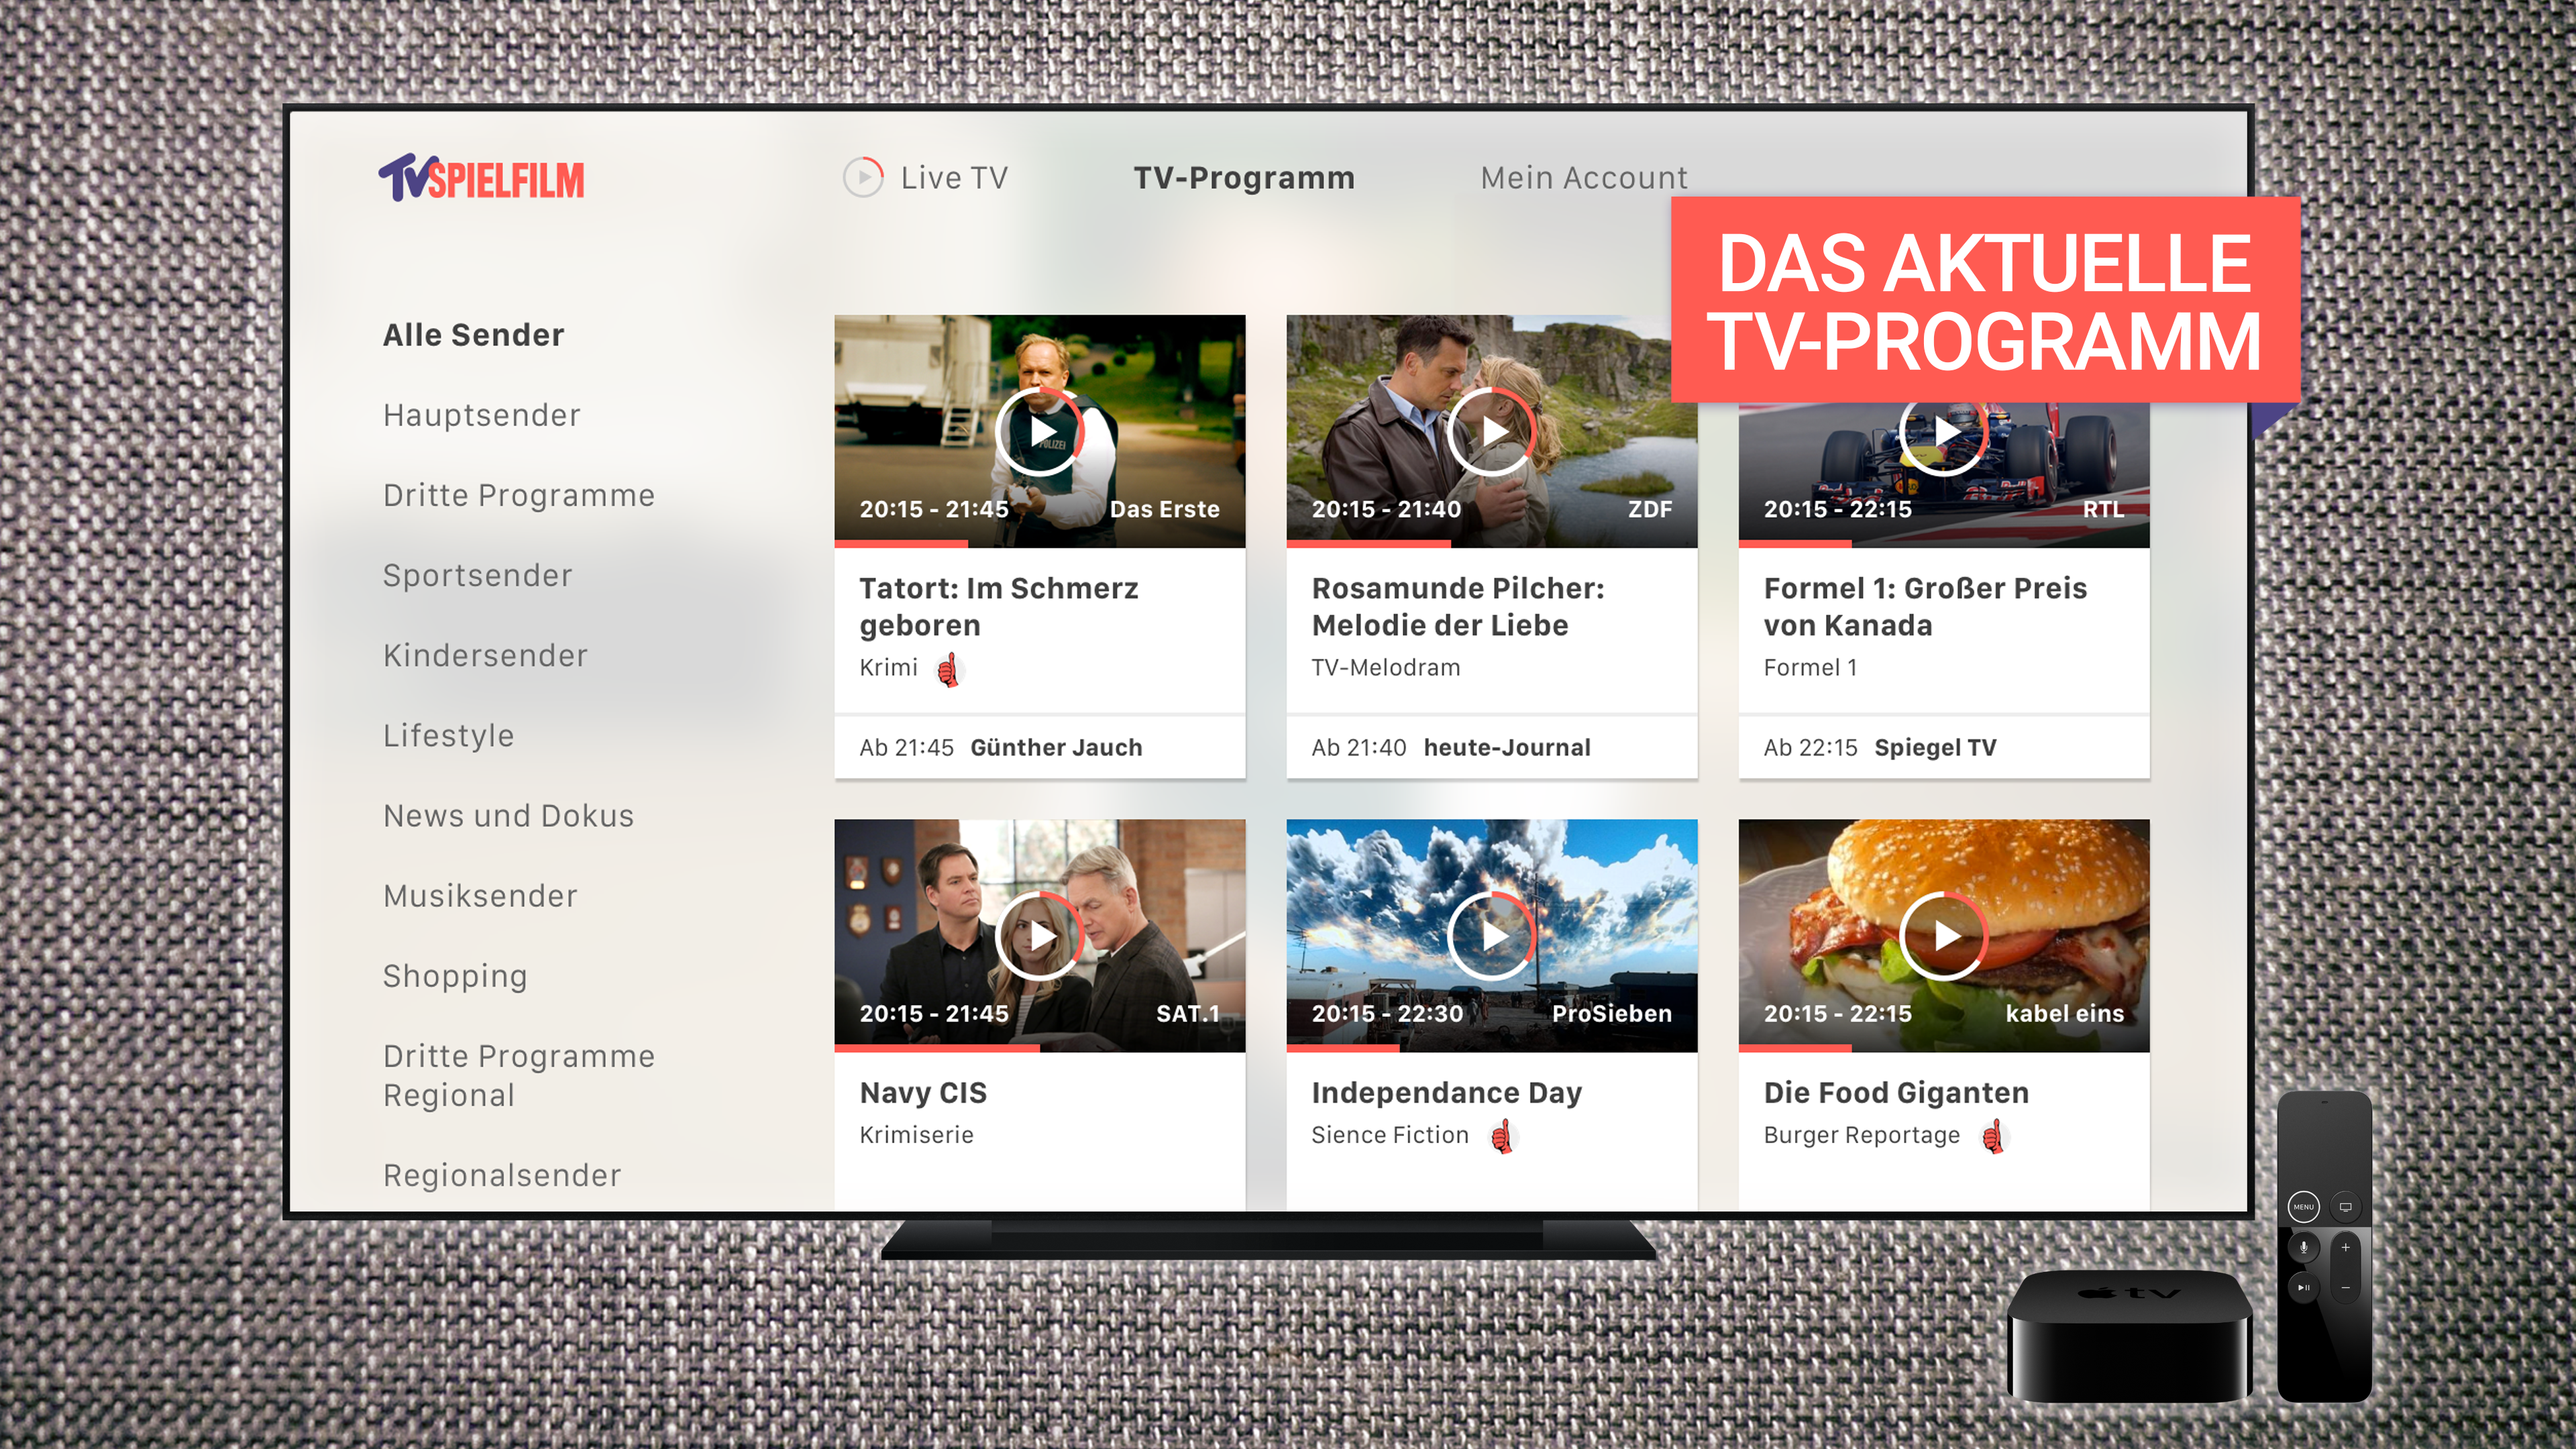The width and height of the screenshot is (2576, 1449).
Task: Play Rosamunde Pilcher on ZDF
Action: tap(1492, 432)
